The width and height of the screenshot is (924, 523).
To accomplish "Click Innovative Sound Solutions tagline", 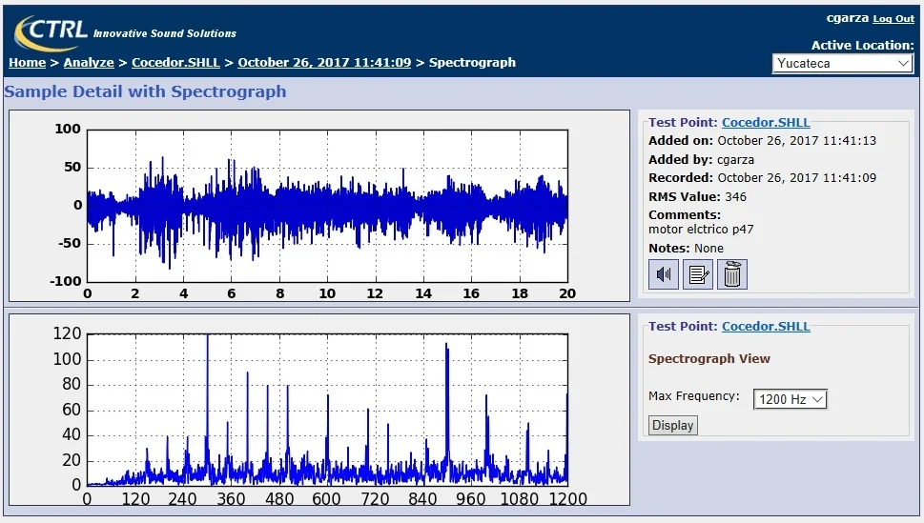I will (164, 33).
